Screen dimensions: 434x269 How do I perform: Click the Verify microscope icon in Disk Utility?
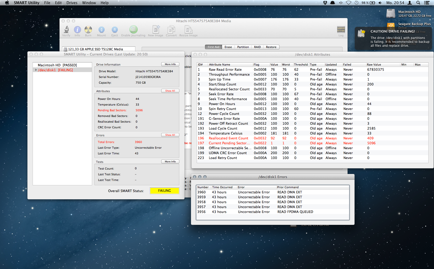point(66,30)
